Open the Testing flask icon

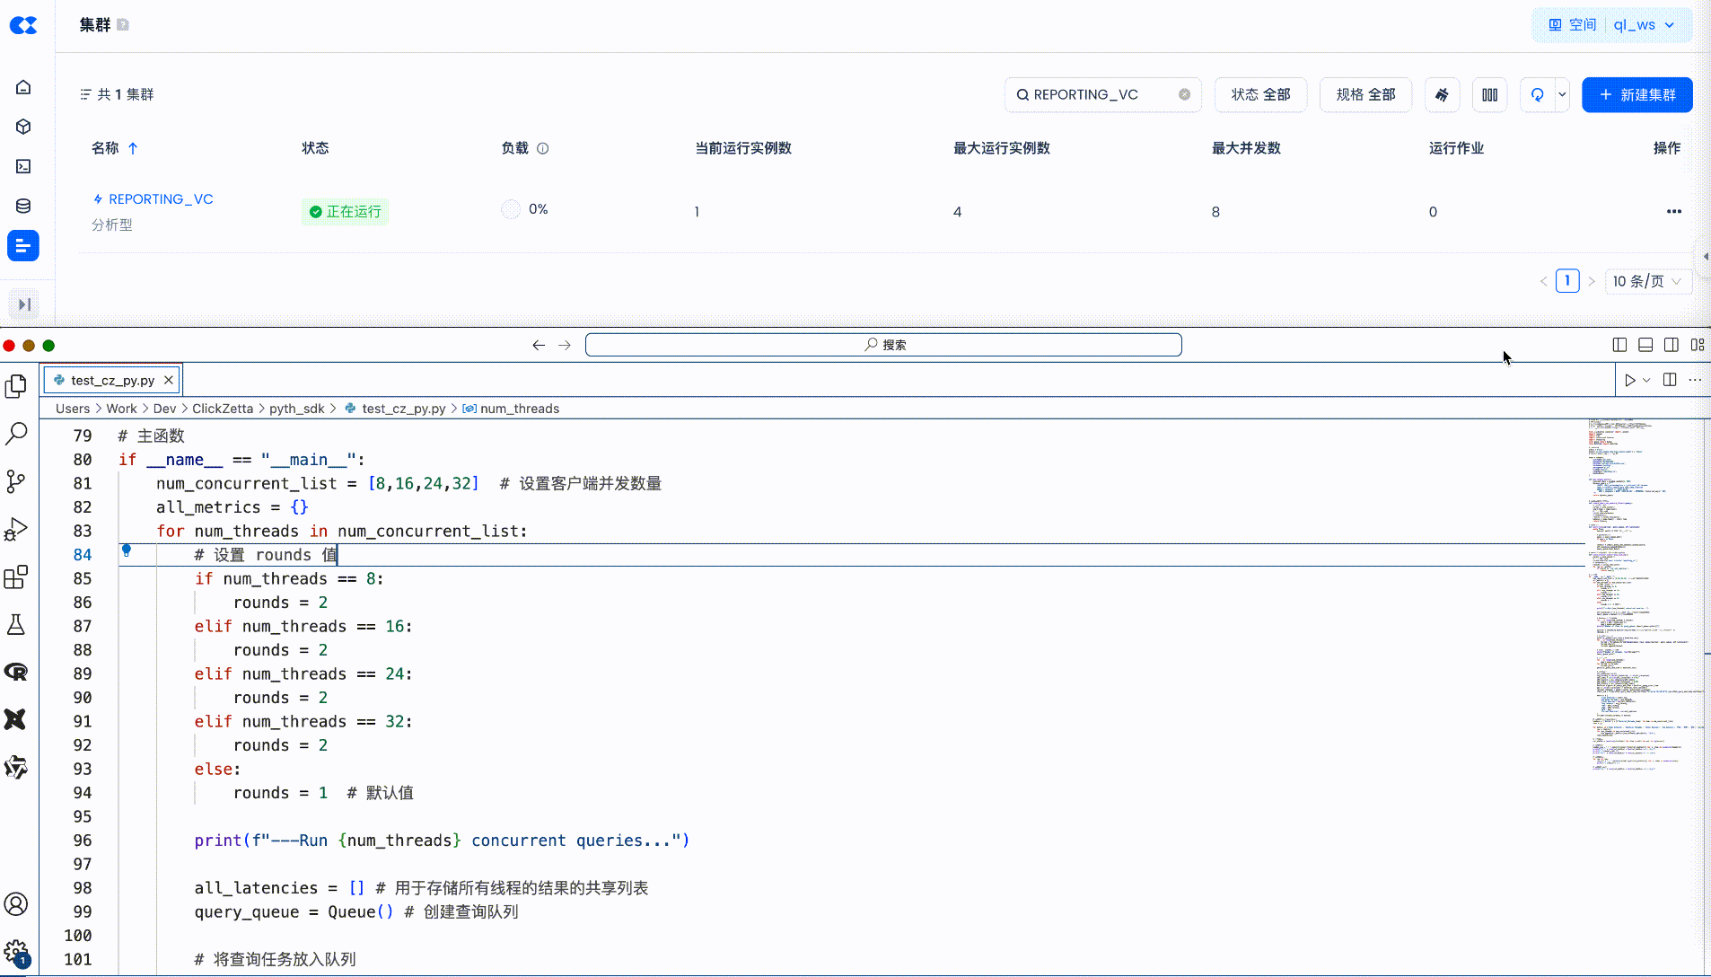(x=16, y=624)
